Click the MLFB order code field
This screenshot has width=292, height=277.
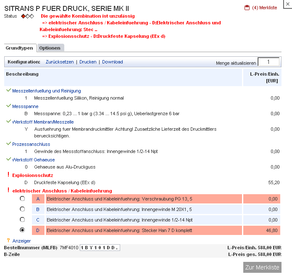click(100, 248)
